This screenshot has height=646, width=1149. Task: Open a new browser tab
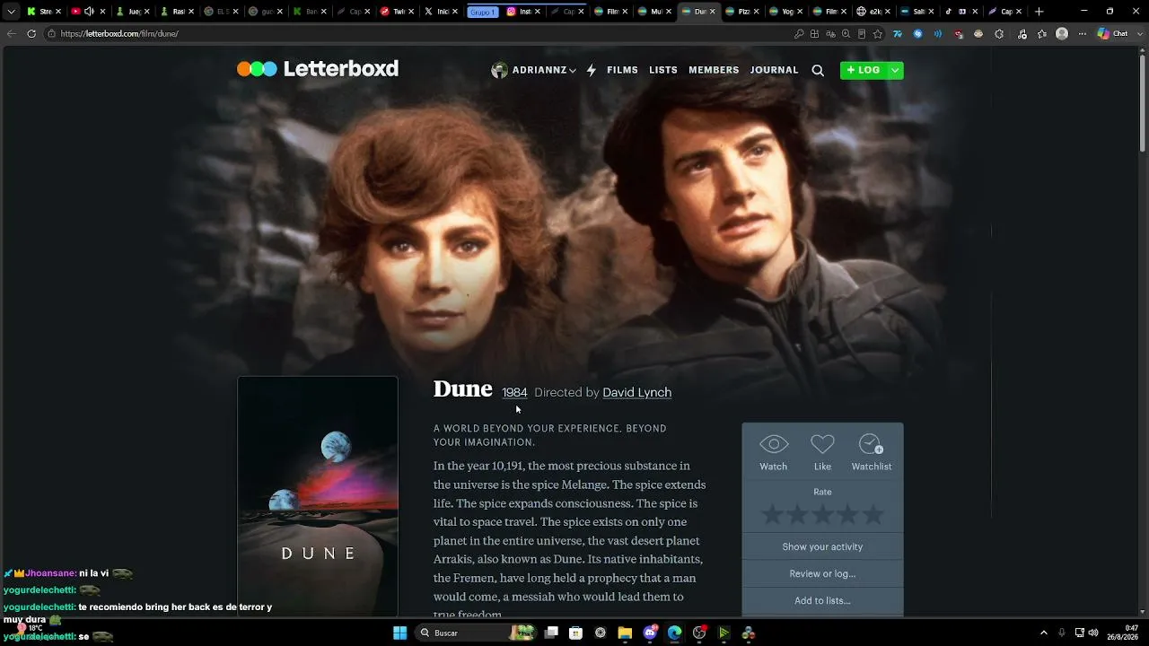tap(1039, 12)
